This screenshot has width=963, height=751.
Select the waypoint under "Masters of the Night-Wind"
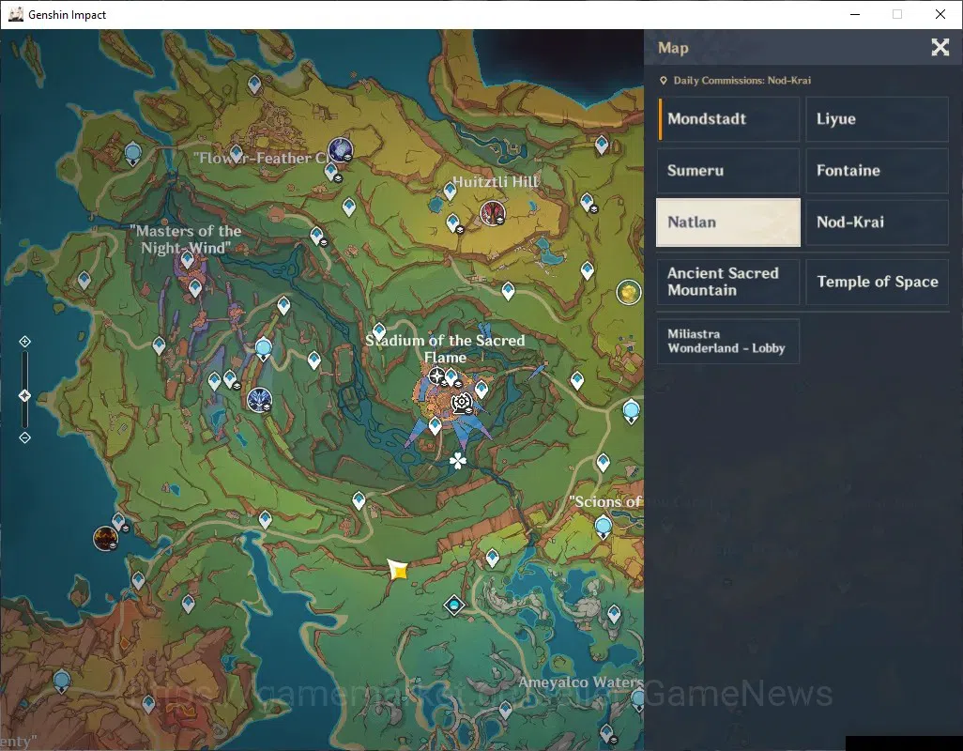coord(188,259)
